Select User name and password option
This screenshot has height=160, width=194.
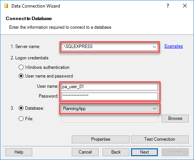coord(21,76)
